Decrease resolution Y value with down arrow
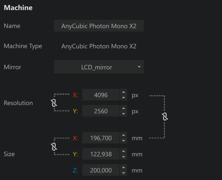This screenshot has width=222, height=180. click(124, 114)
